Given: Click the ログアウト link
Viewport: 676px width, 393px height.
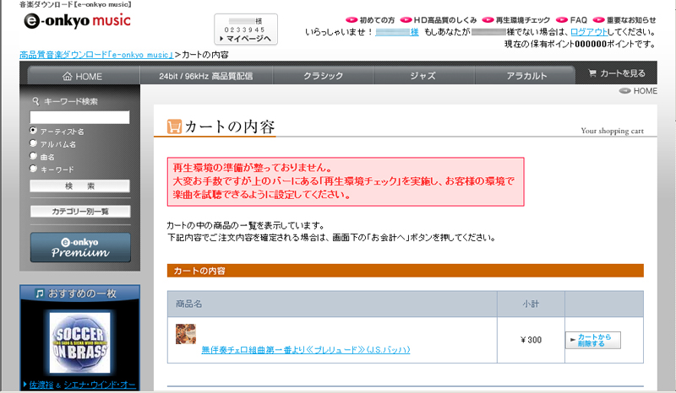Looking at the screenshot, I should pyautogui.click(x=588, y=32).
